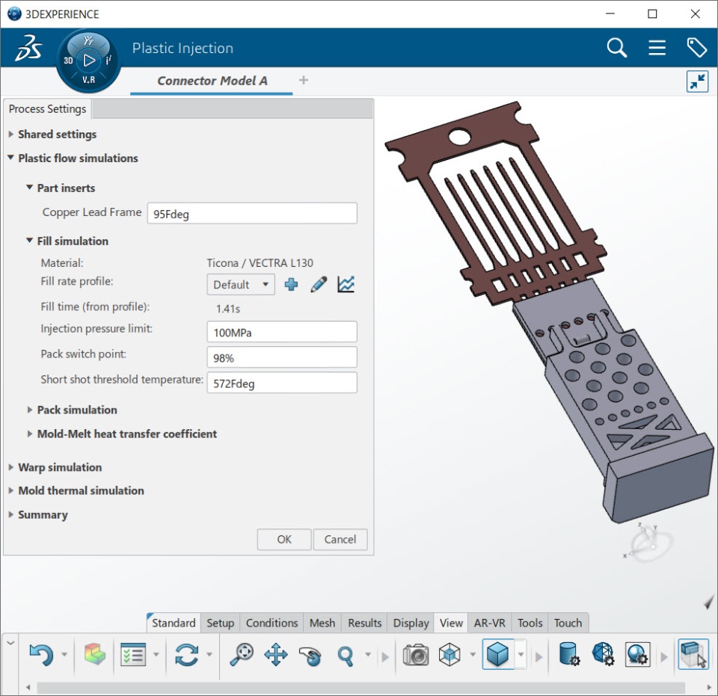Image resolution: width=718 pixels, height=696 pixels.
Task: Click the Pack switch point field
Action: point(282,357)
